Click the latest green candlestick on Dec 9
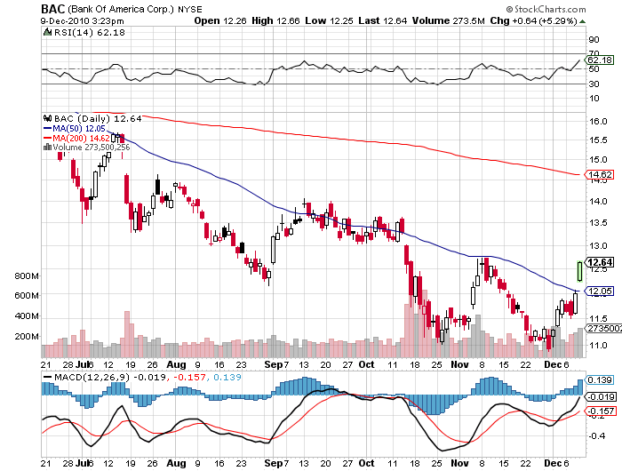This screenshot has width=622, height=471. point(580,271)
